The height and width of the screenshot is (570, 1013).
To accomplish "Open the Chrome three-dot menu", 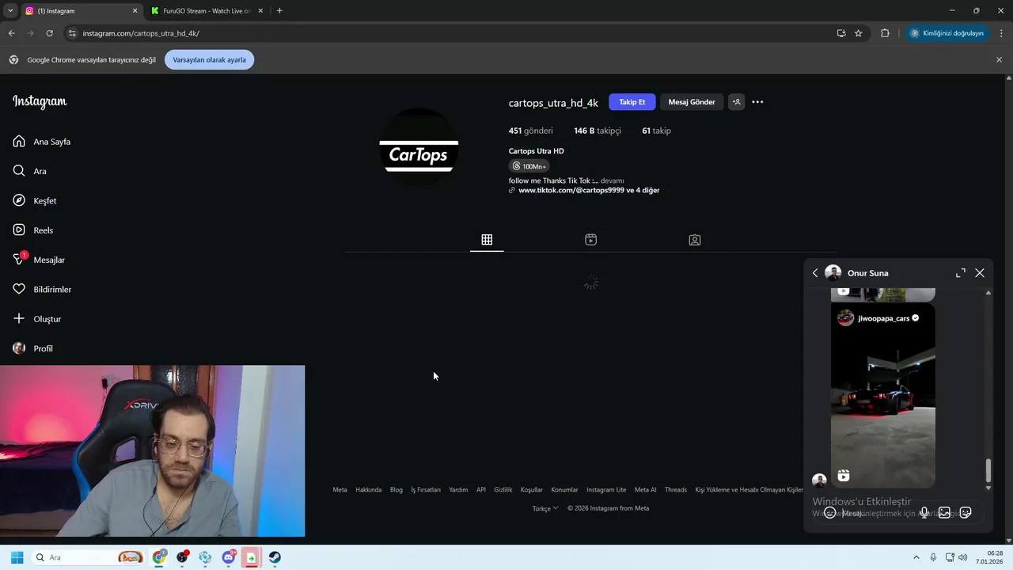I will click(x=1002, y=33).
